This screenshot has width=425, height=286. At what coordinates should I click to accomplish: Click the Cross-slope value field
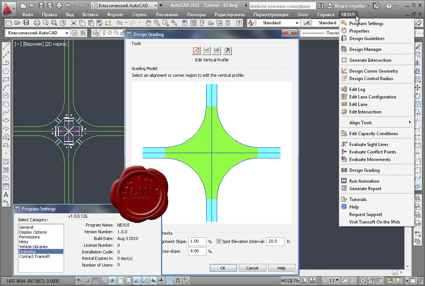(x=197, y=251)
